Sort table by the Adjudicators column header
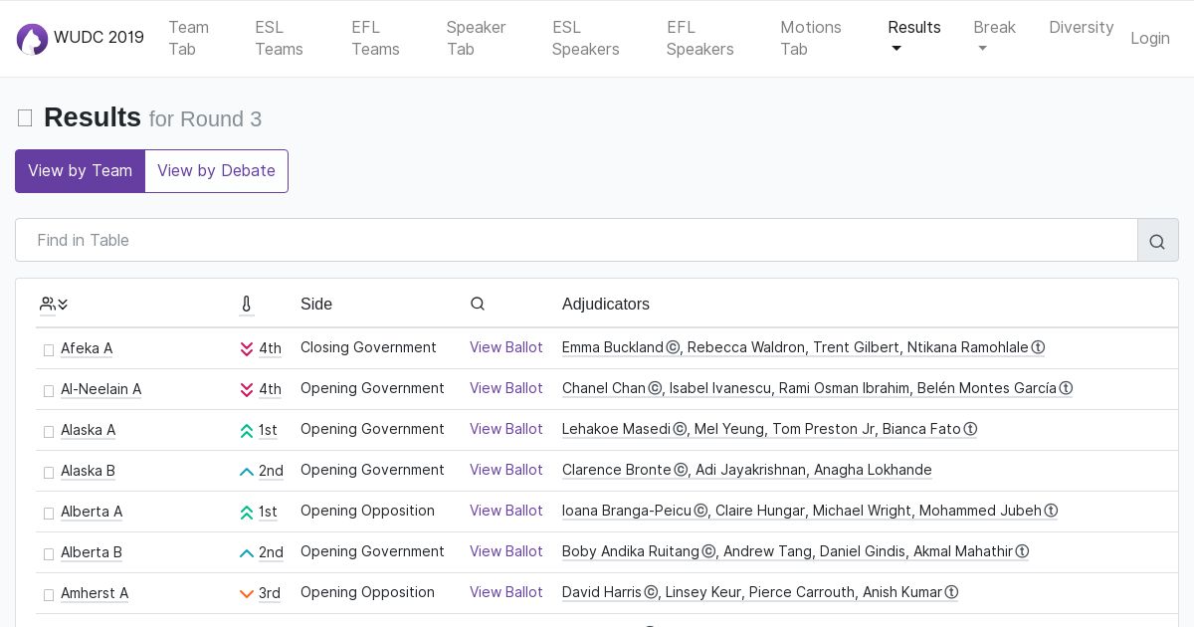 coord(606,305)
